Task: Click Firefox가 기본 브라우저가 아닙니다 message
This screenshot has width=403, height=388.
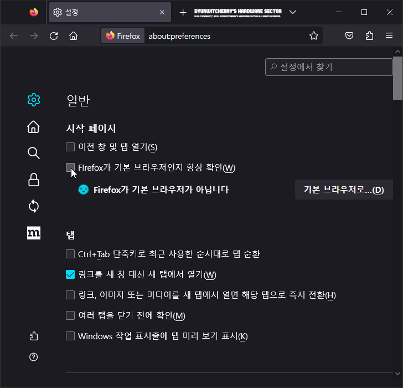Action: click(161, 190)
